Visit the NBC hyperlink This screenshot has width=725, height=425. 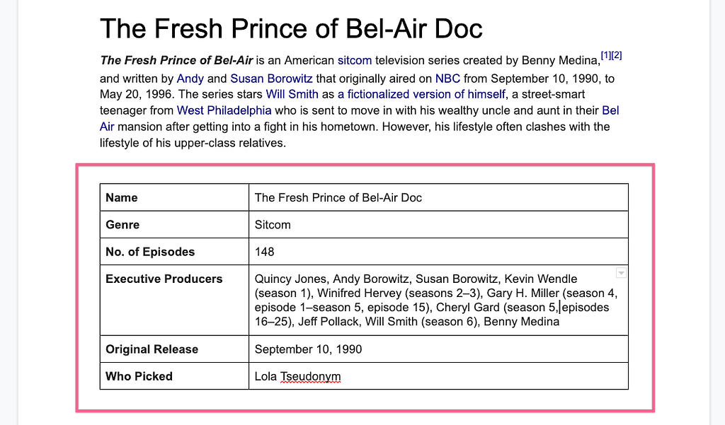(x=447, y=78)
